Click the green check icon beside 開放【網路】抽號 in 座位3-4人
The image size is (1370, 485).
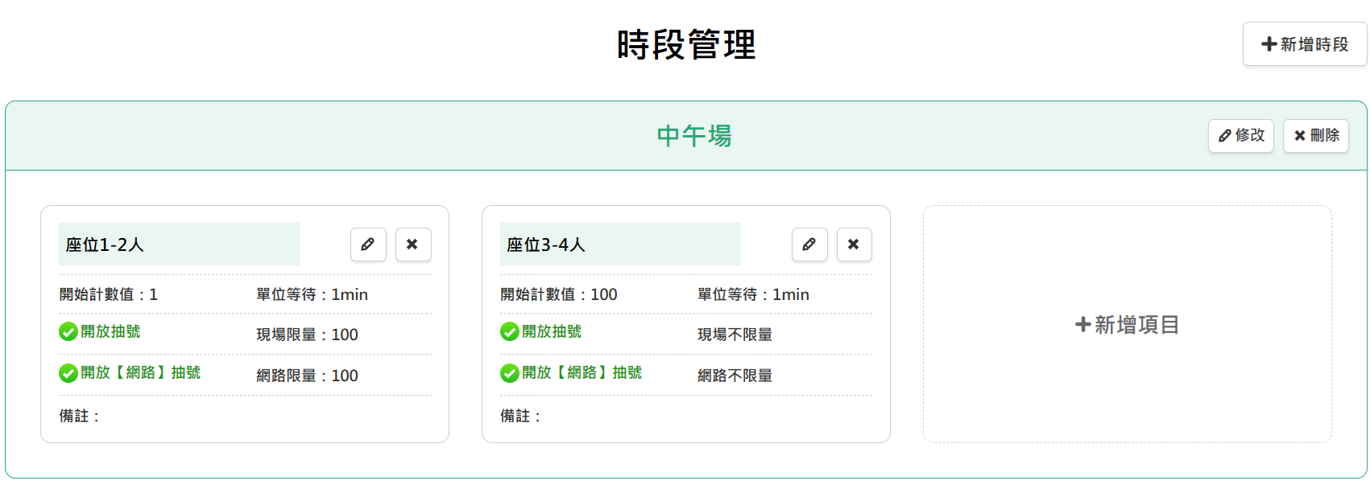[x=510, y=373]
